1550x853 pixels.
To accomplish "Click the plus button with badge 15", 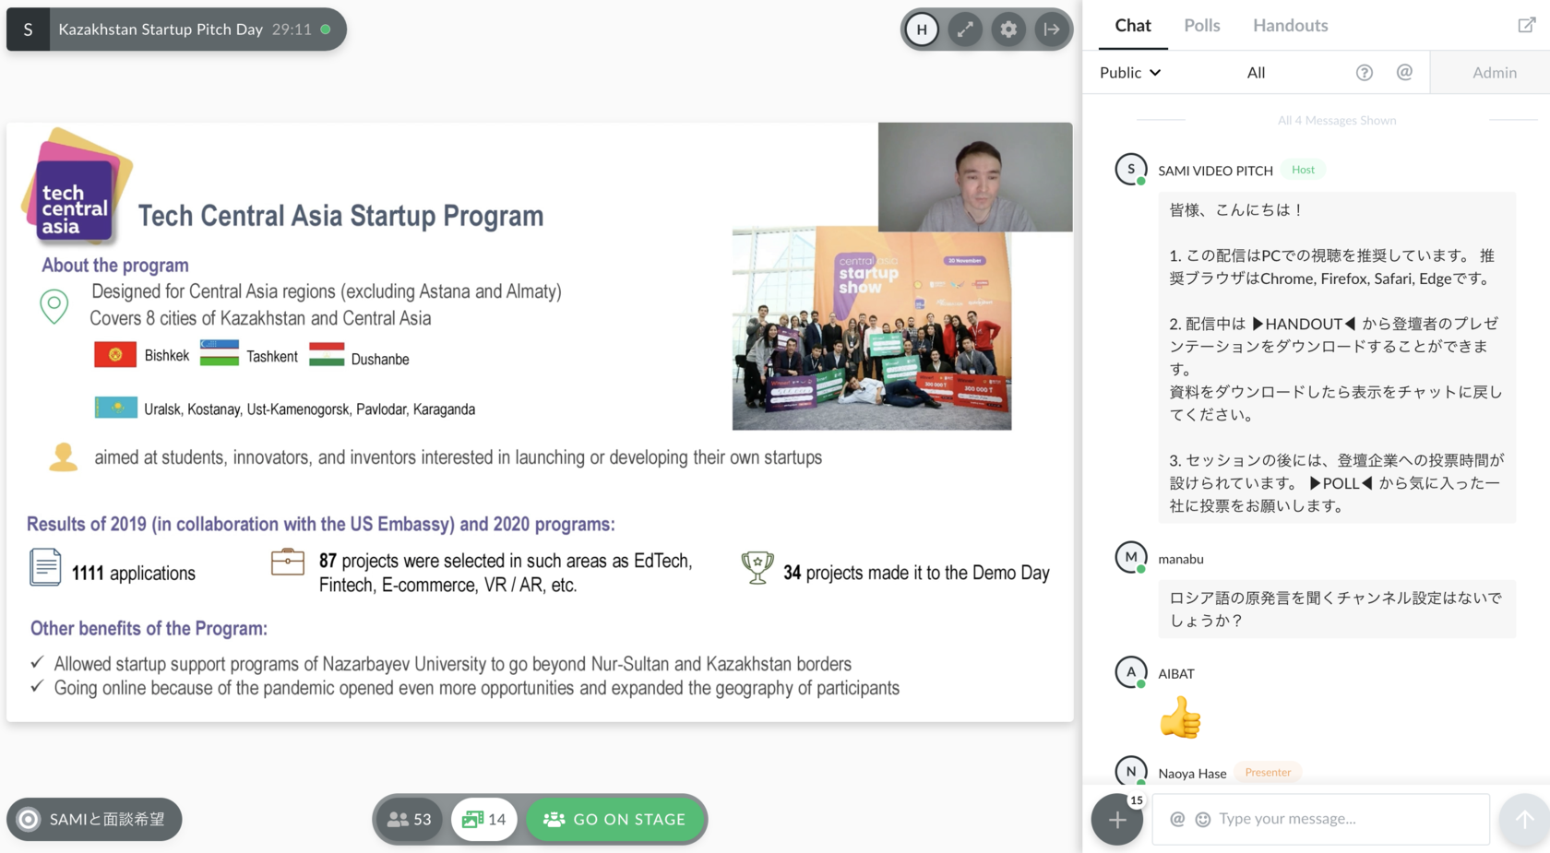I will coord(1117,819).
